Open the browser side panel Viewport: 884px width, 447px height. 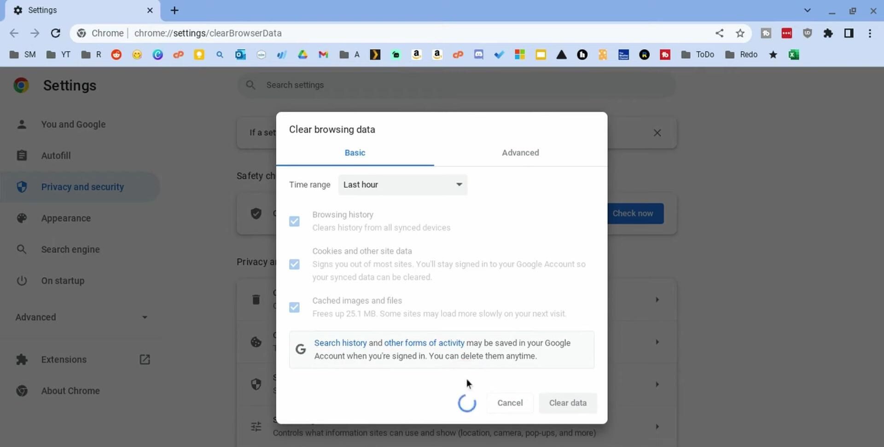(x=849, y=33)
